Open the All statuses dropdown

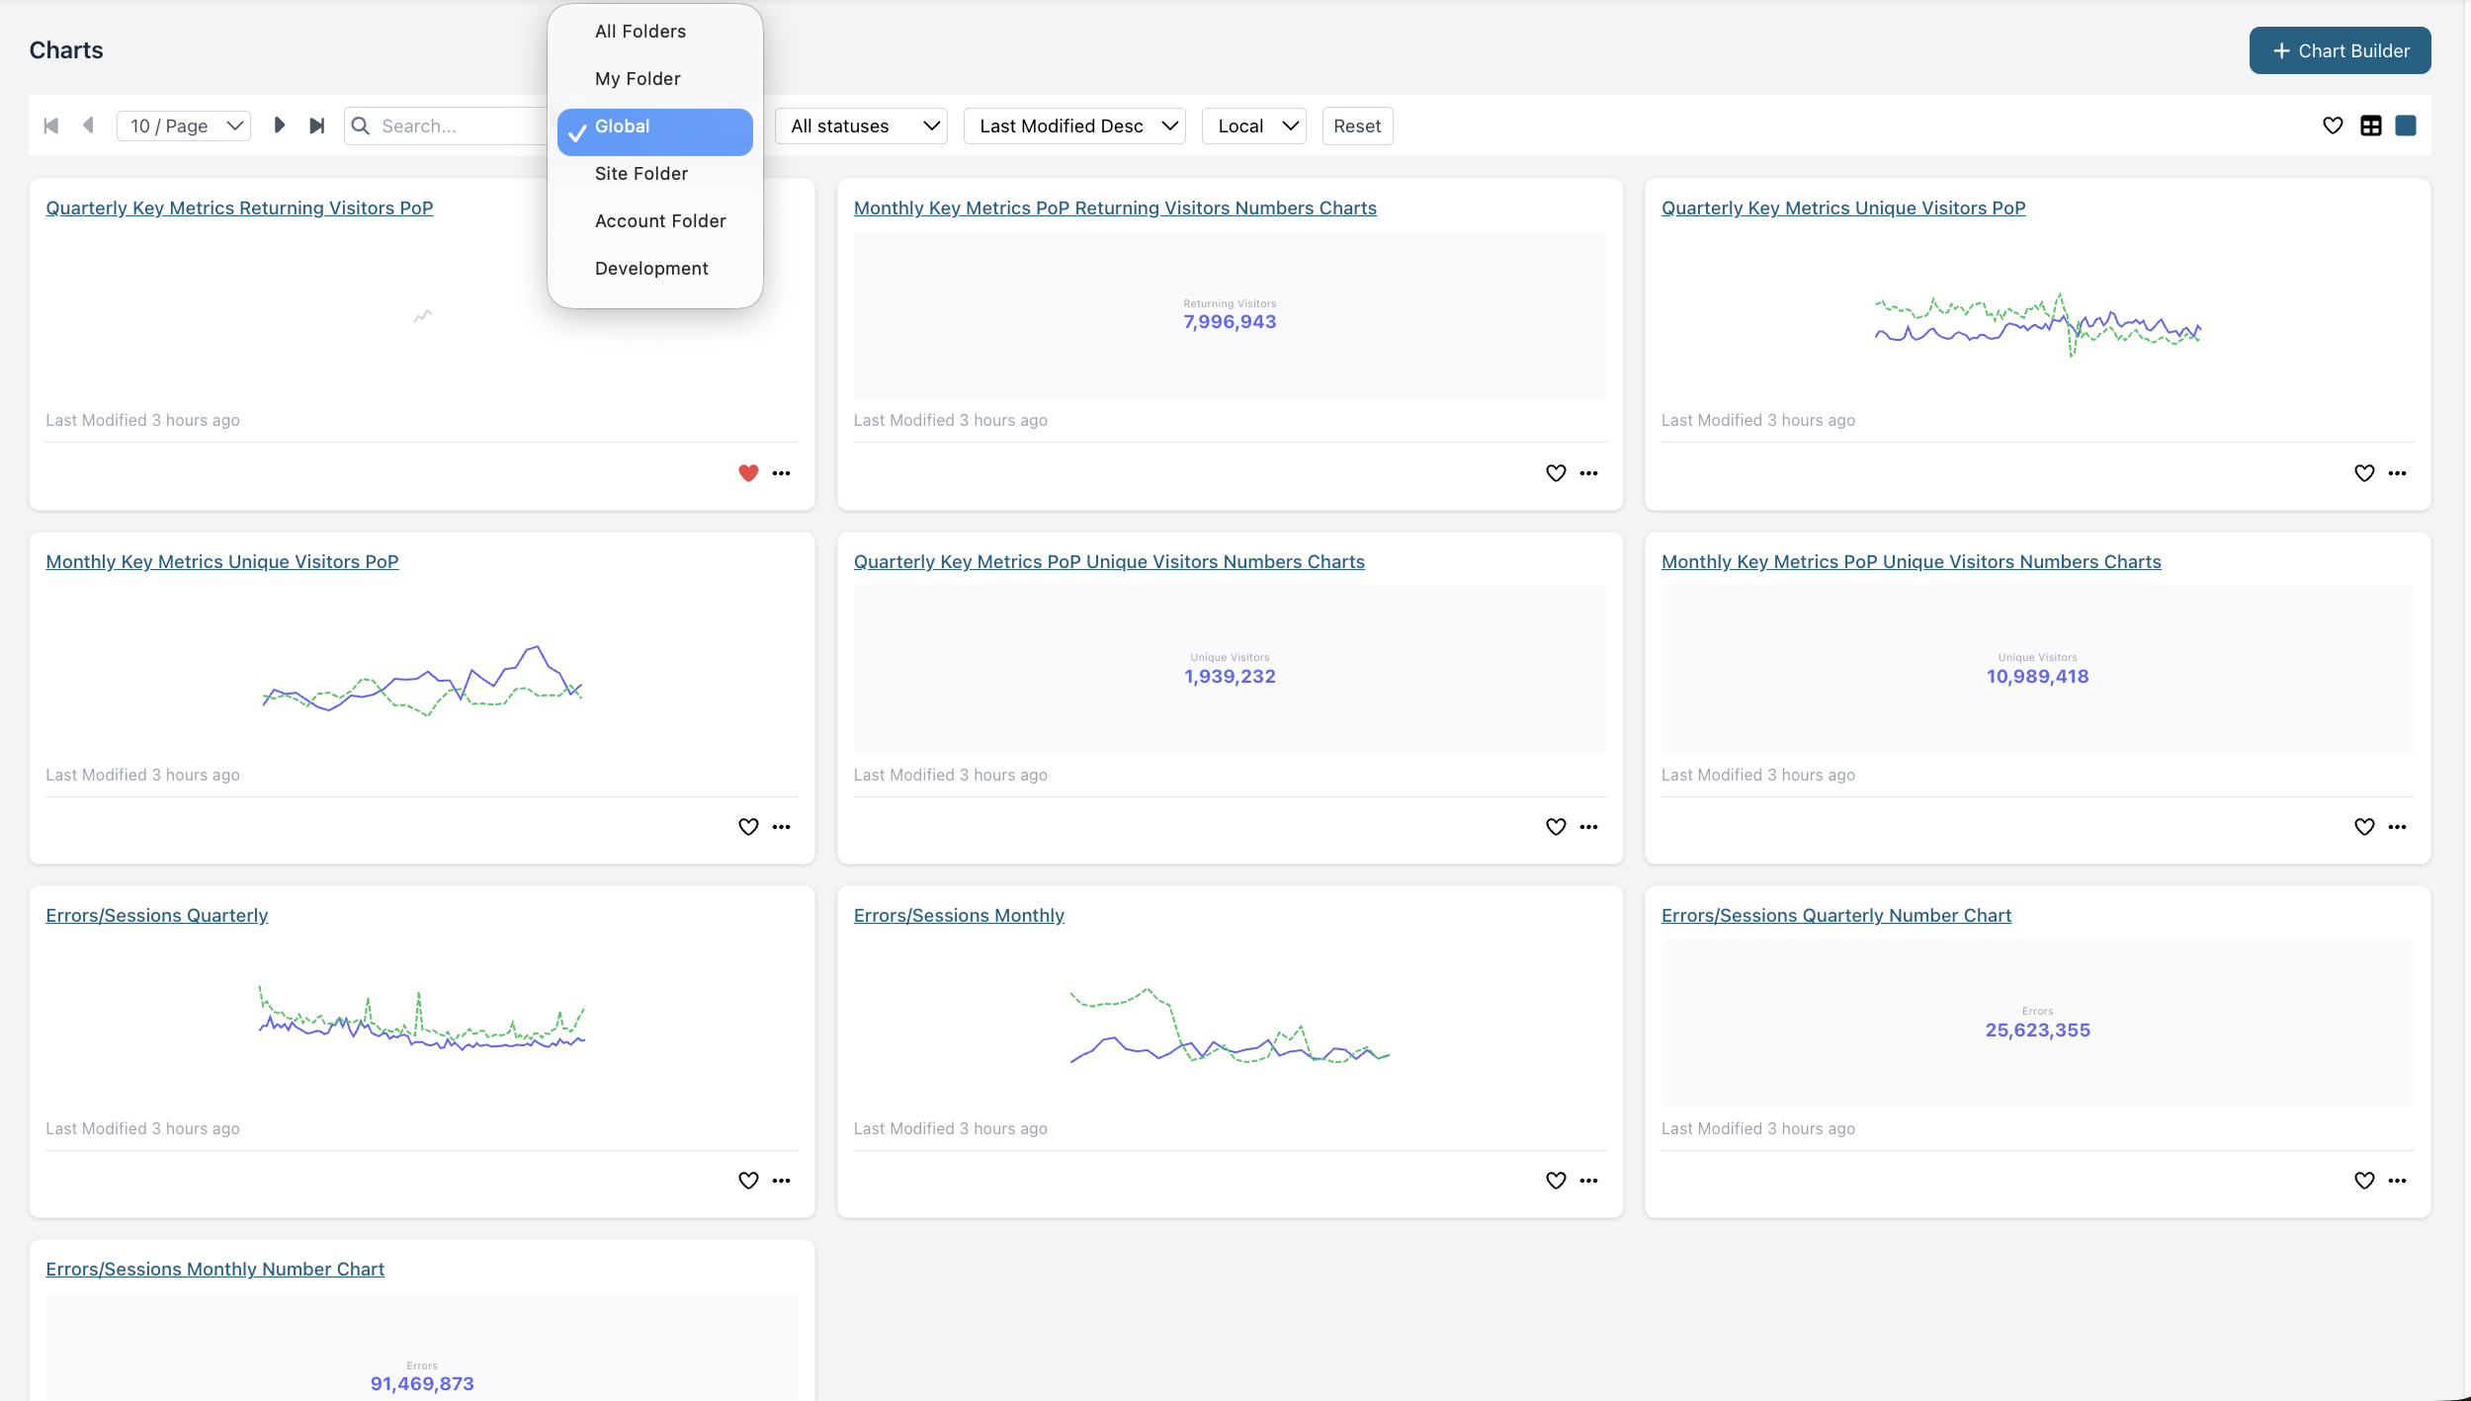pyautogui.click(x=861, y=125)
